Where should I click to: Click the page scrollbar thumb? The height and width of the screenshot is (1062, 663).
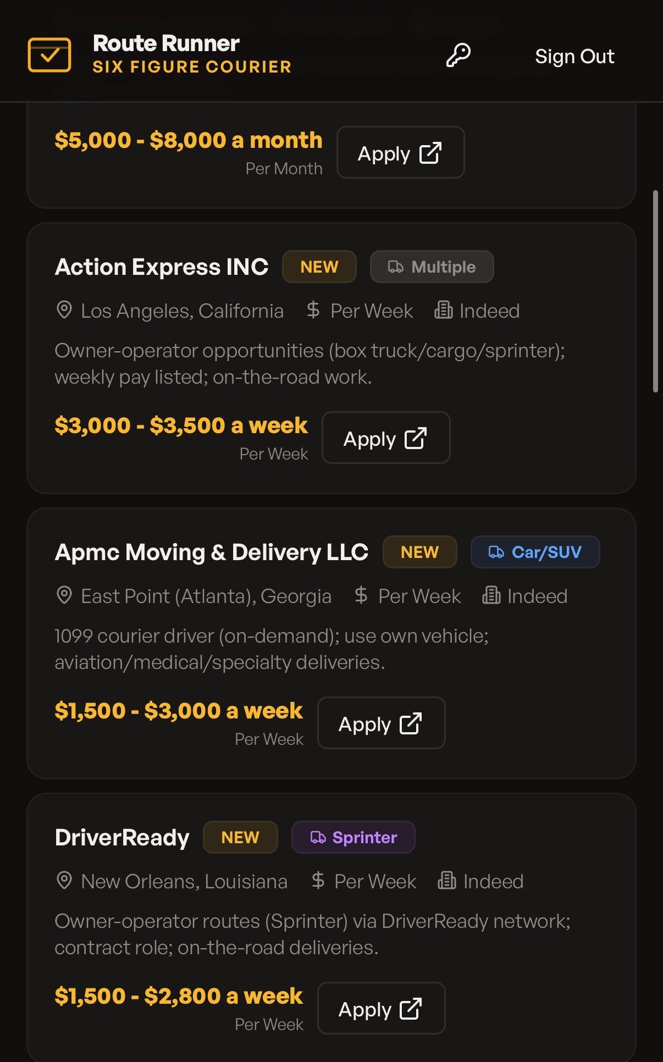click(x=655, y=291)
